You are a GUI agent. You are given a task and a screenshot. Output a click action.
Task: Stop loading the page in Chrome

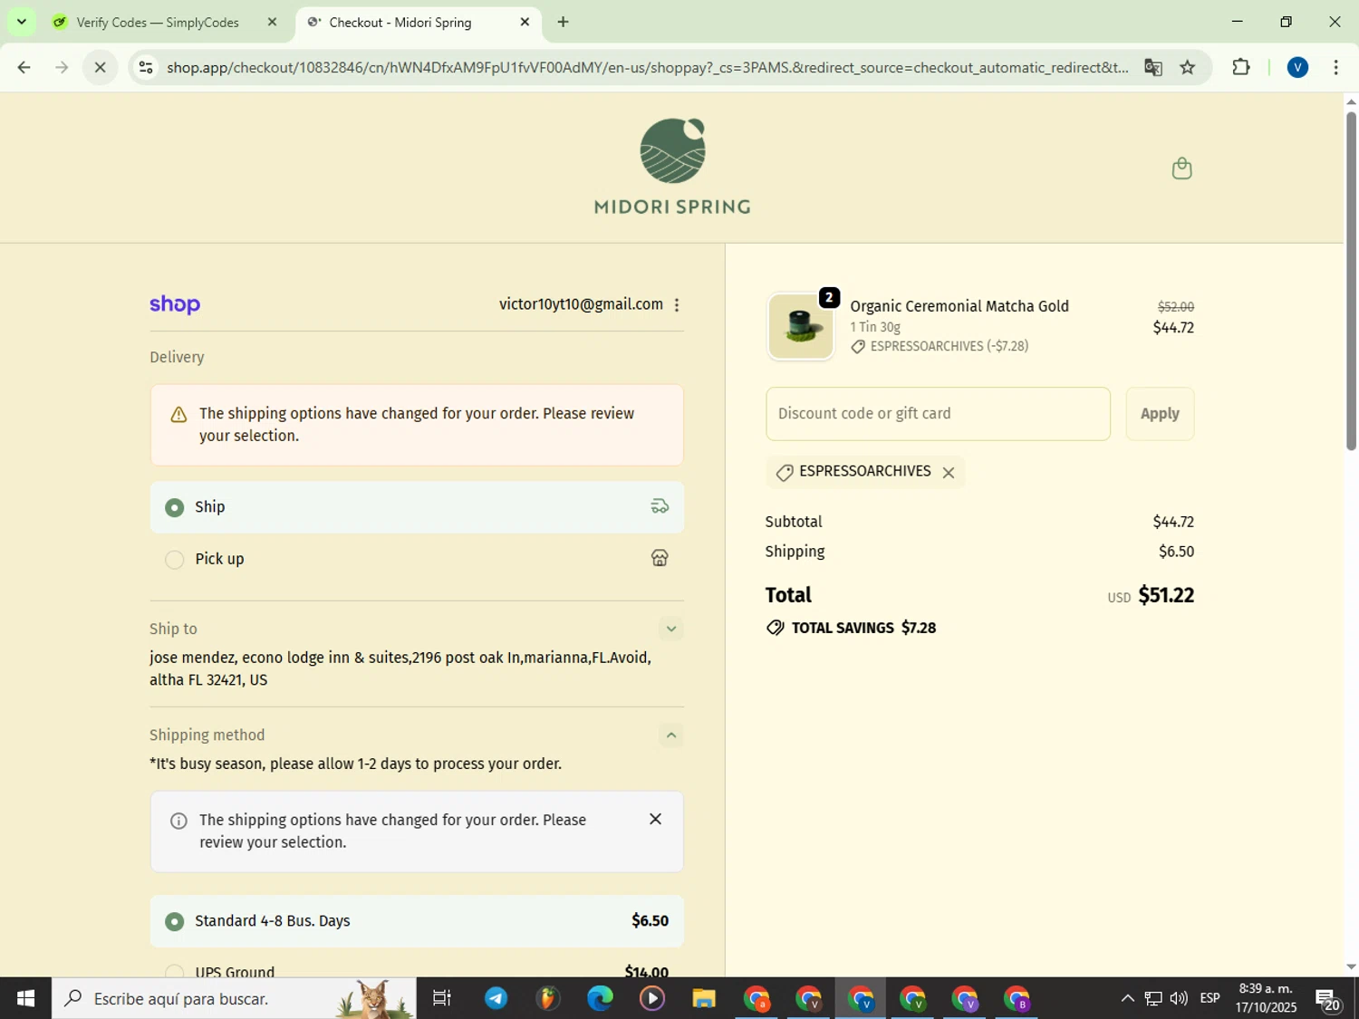[x=101, y=67]
